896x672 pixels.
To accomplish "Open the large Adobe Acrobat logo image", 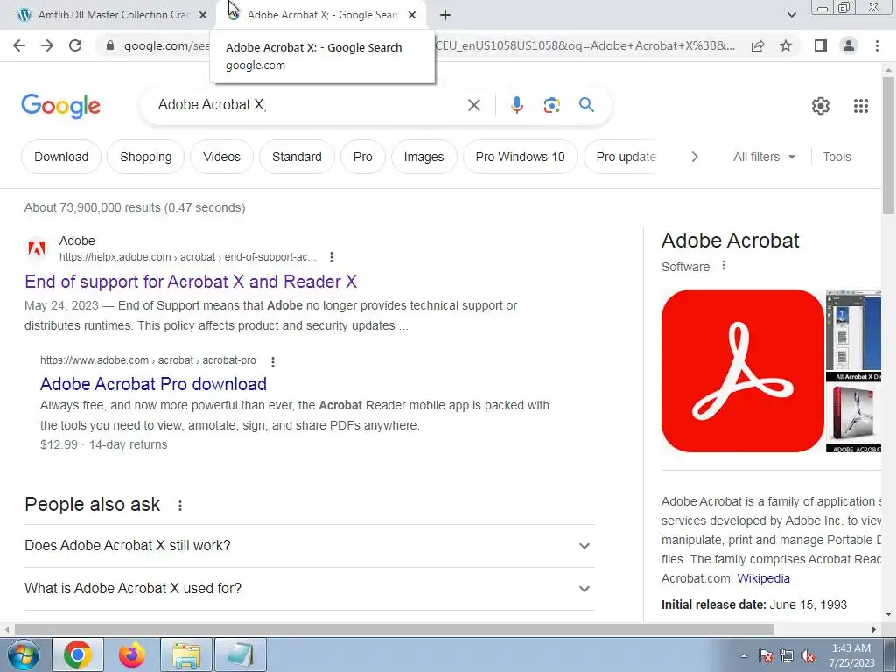I will [x=742, y=371].
